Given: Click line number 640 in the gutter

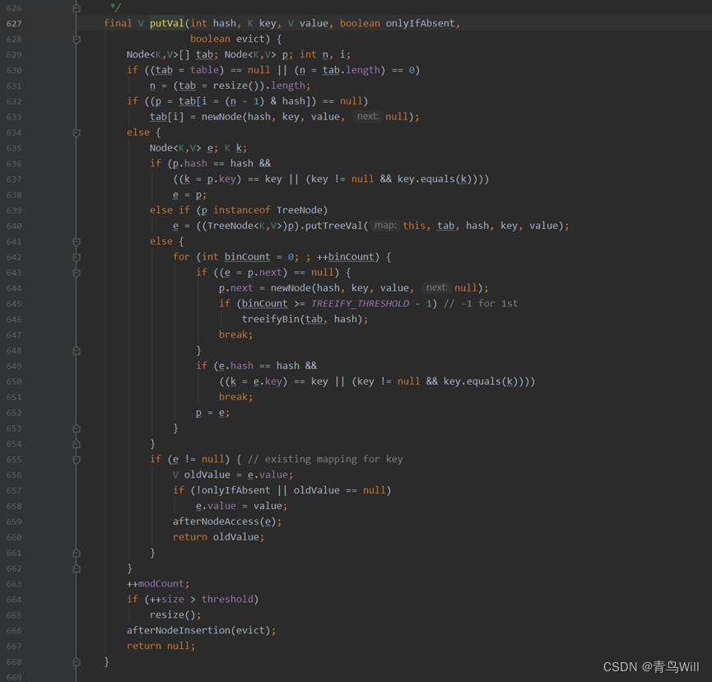Looking at the screenshot, I should (14, 226).
